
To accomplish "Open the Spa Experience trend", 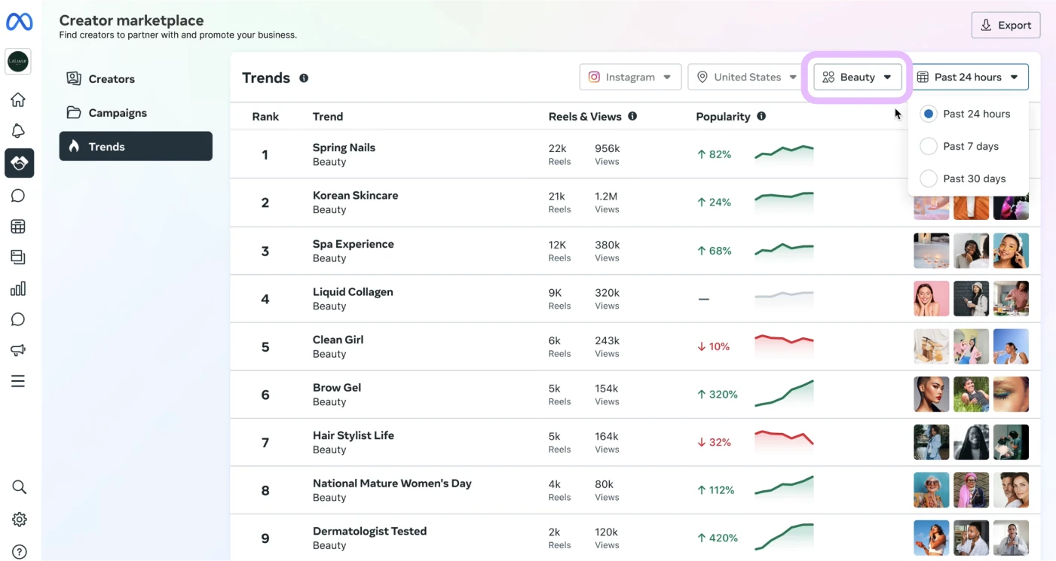I will (x=353, y=244).
